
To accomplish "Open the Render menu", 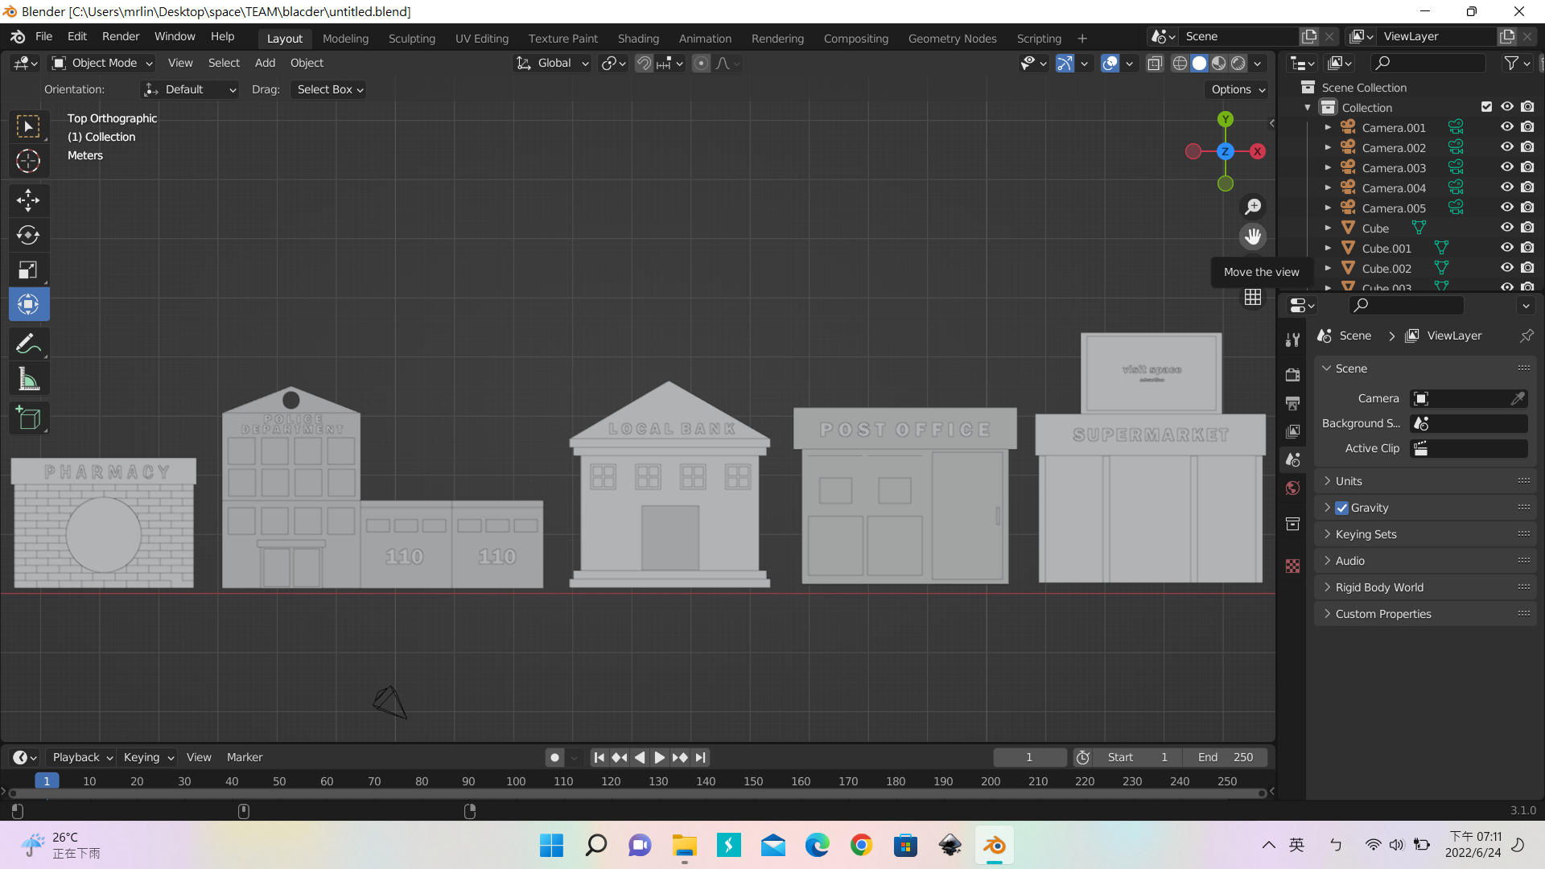I will [x=120, y=36].
